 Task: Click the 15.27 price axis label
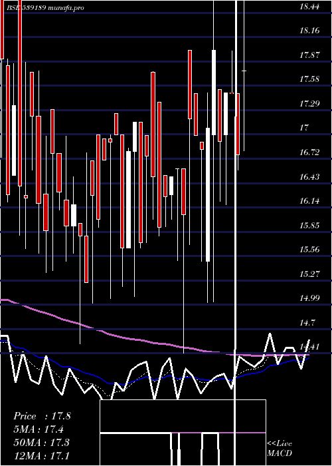[309, 274]
